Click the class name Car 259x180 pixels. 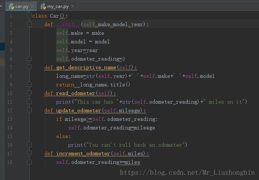pos(54,16)
